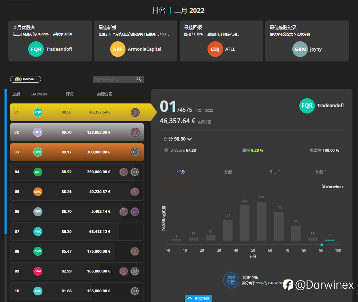
Task: Sort list by 评分 column header
Action: click(70, 94)
